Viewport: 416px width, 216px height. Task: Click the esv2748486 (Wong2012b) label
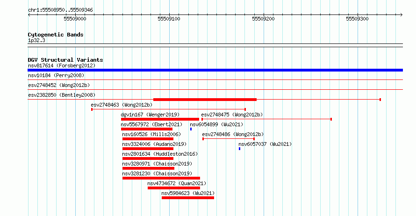click(x=233, y=134)
